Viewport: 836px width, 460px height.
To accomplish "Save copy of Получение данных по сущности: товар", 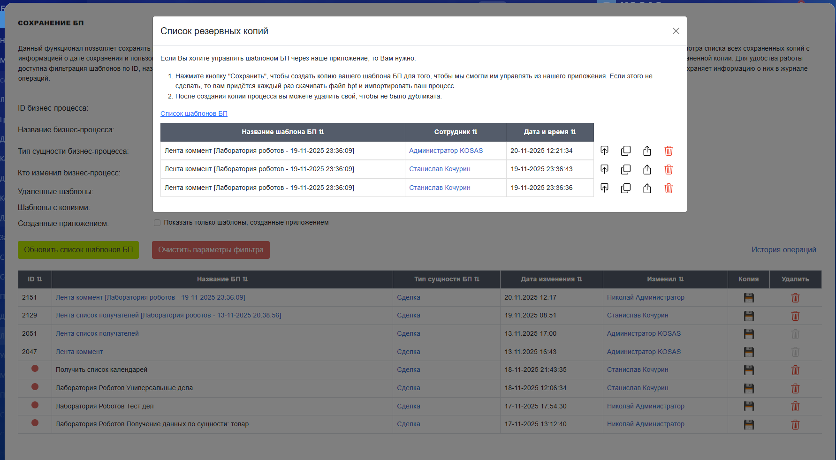I will (749, 424).
